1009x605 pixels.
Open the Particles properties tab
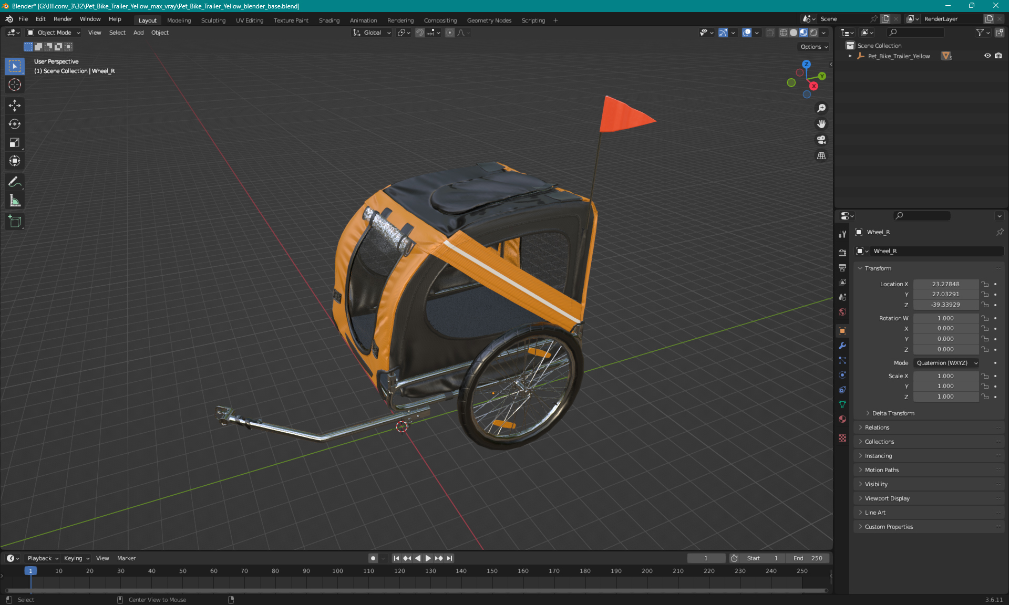click(x=842, y=360)
